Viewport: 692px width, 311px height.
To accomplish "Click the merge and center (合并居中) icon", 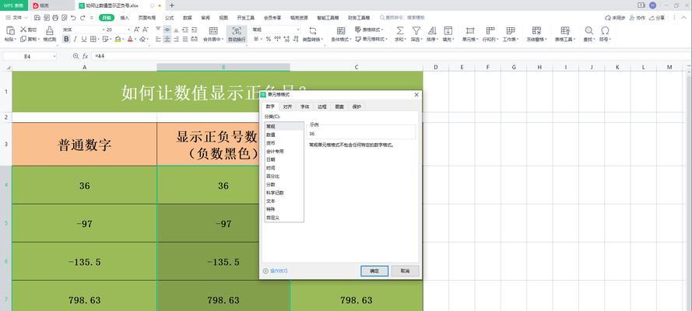I will (212, 31).
